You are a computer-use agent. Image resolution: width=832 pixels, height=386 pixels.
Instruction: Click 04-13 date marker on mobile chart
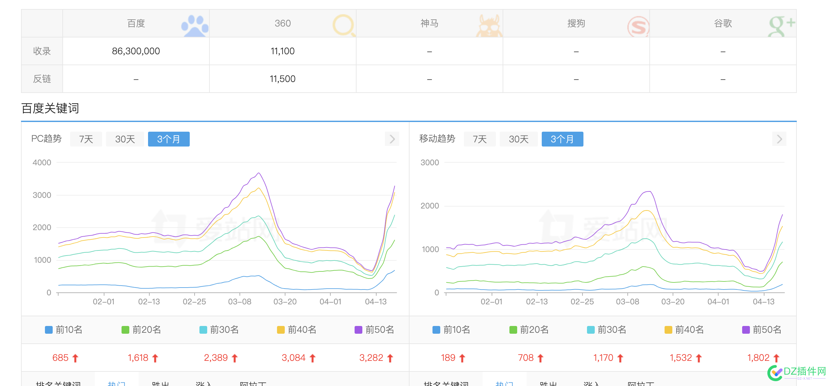tap(763, 302)
